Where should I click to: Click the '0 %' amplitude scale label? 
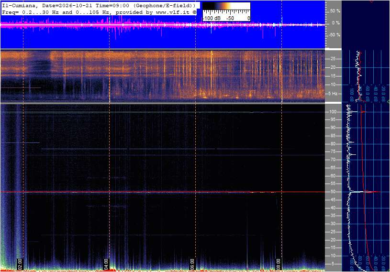[x=336, y=23]
